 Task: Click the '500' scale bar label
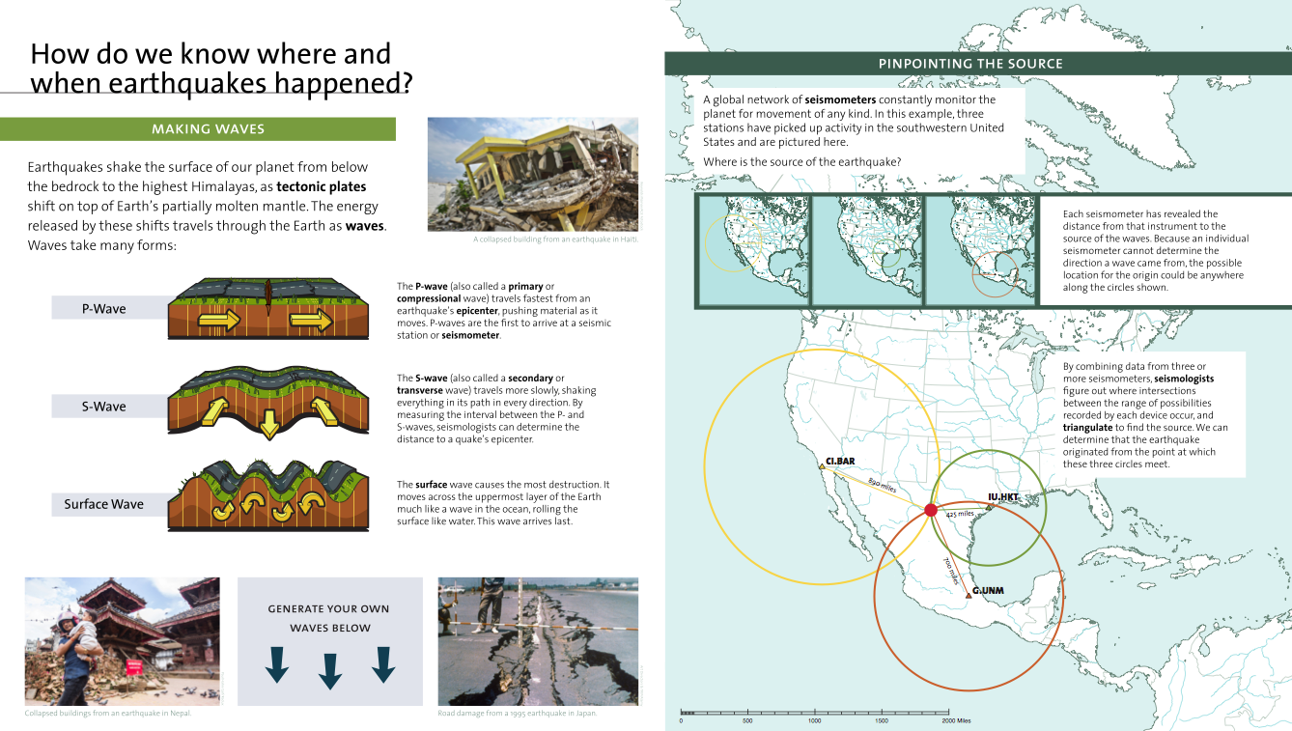(x=747, y=721)
